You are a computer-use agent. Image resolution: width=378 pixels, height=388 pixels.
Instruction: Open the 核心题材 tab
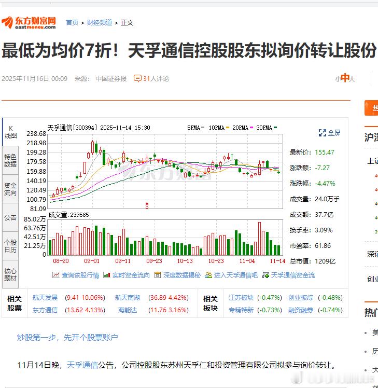10,274
